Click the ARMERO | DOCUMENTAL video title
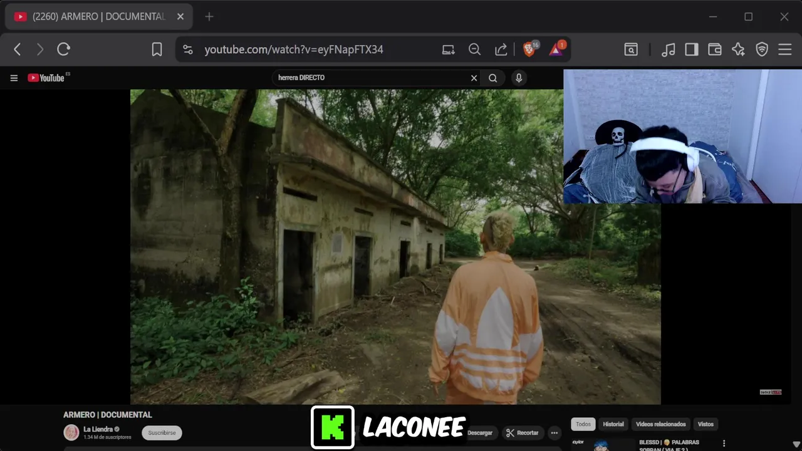Image resolution: width=802 pixels, height=451 pixels. tap(108, 415)
